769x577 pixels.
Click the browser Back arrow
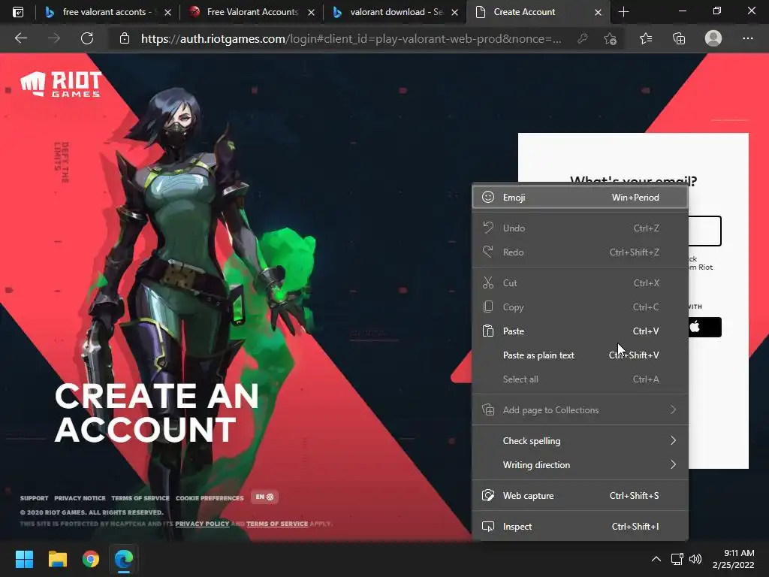pos(20,38)
